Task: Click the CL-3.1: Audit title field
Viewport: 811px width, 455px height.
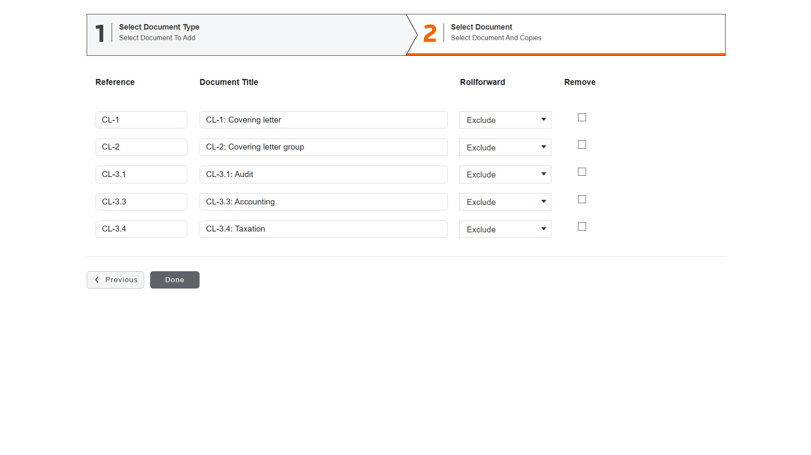Action: coord(323,174)
